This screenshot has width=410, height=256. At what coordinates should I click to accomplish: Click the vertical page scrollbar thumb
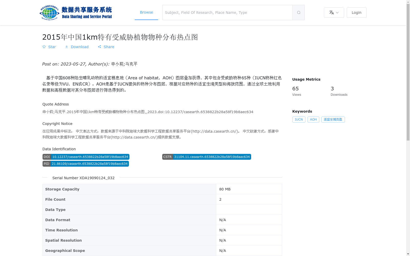408,72
